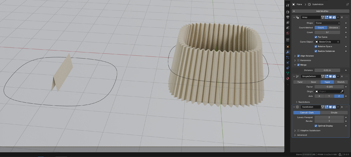Viewport: 351px width, 157px height.
Task: Enable Adaptive Subdivision checkbox
Action: click(298, 130)
